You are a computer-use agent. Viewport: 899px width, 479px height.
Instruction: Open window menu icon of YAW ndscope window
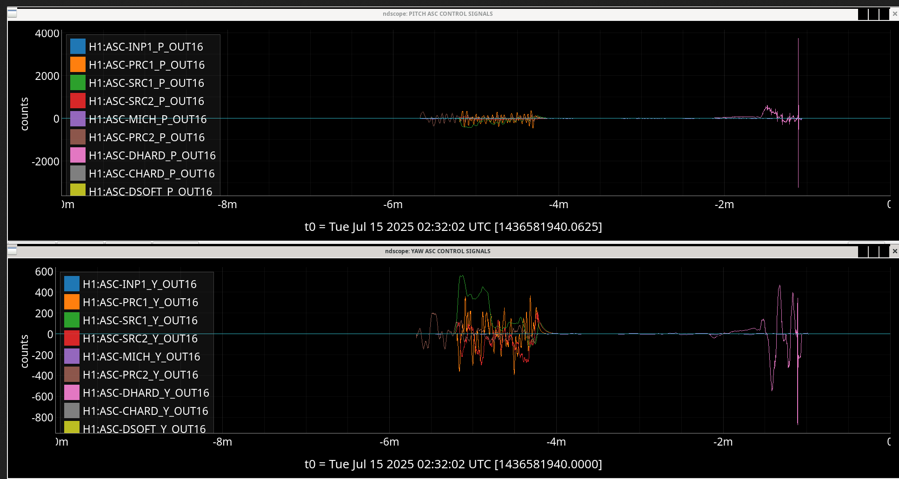13,251
